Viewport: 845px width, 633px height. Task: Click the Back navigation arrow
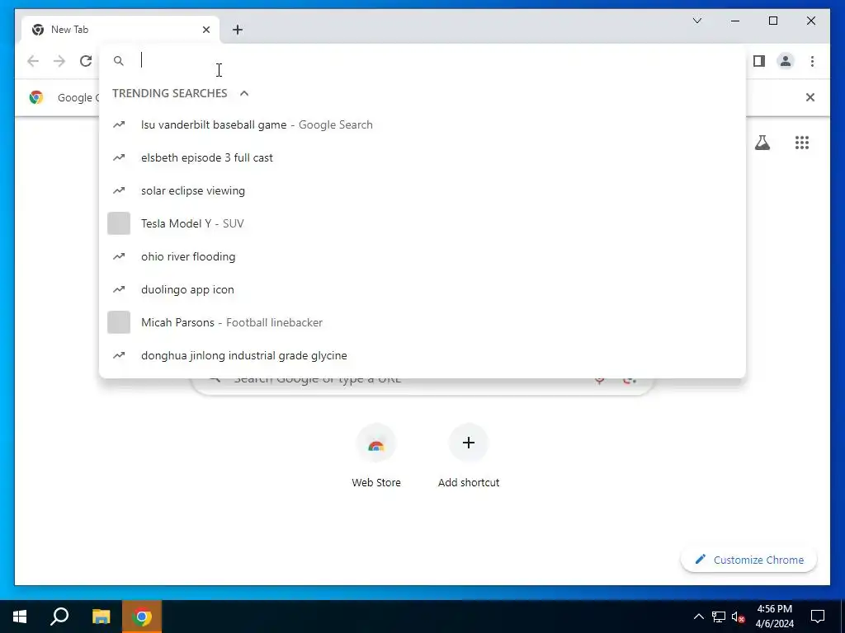click(x=33, y=61)
